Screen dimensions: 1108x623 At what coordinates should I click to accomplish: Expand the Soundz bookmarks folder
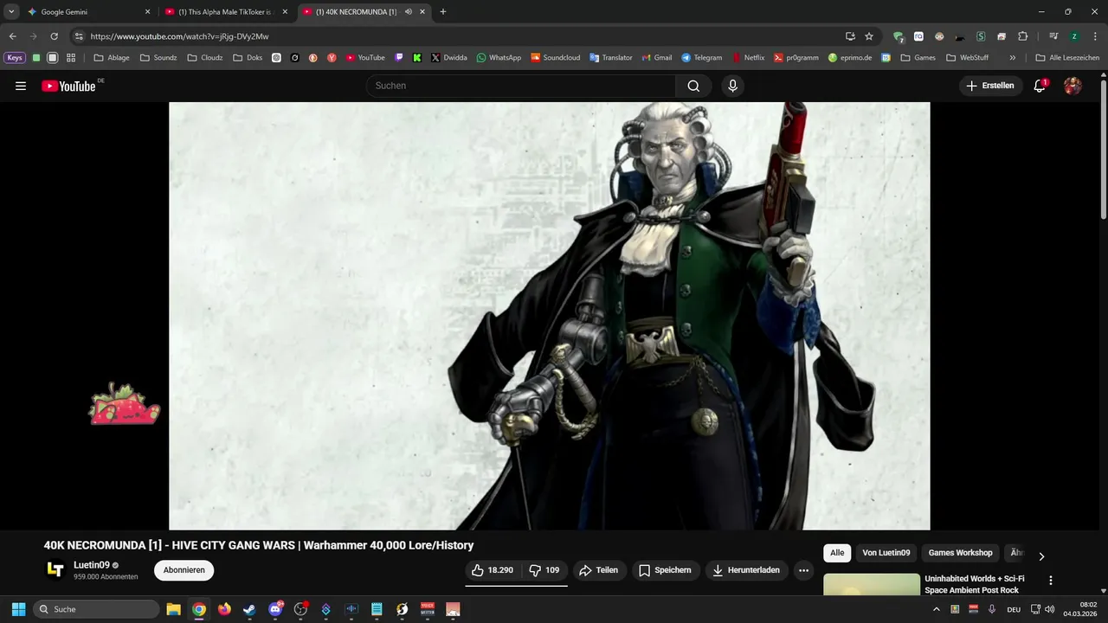(x=158, y=58)
